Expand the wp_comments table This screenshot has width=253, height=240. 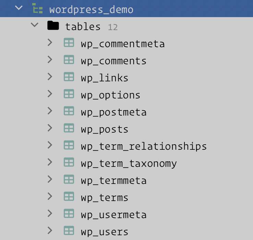(50, 60)
